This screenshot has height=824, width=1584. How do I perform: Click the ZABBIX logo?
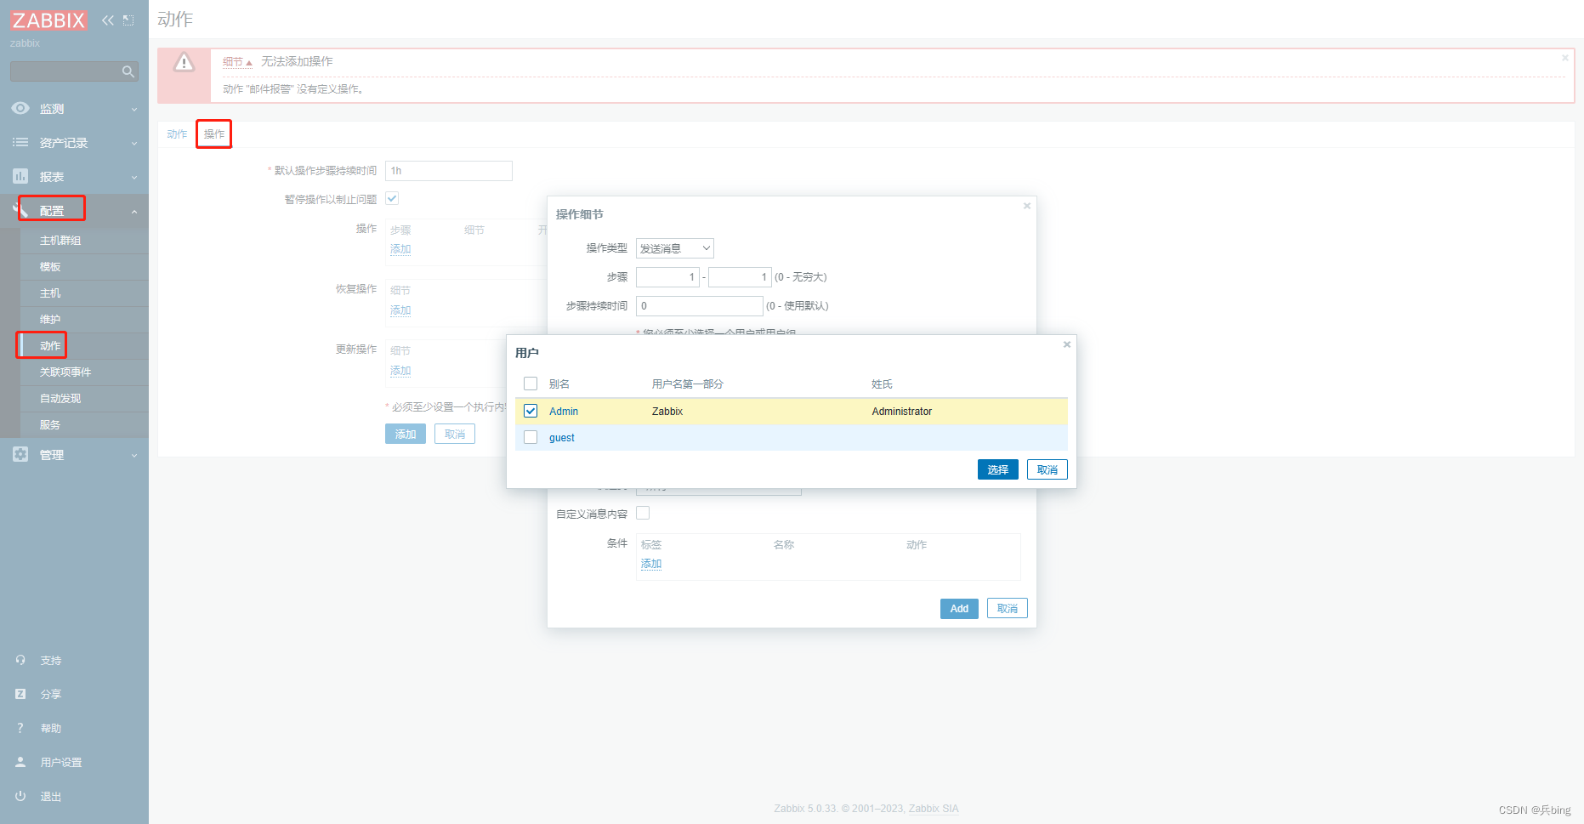pyautogui.click(x=48, y=20)
